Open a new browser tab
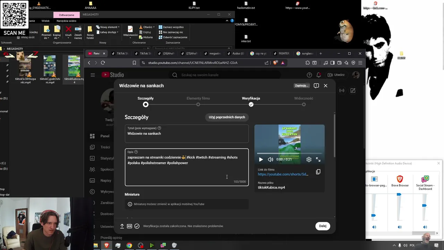The height and width of the screenshot is (250, 444). [321, 53]
